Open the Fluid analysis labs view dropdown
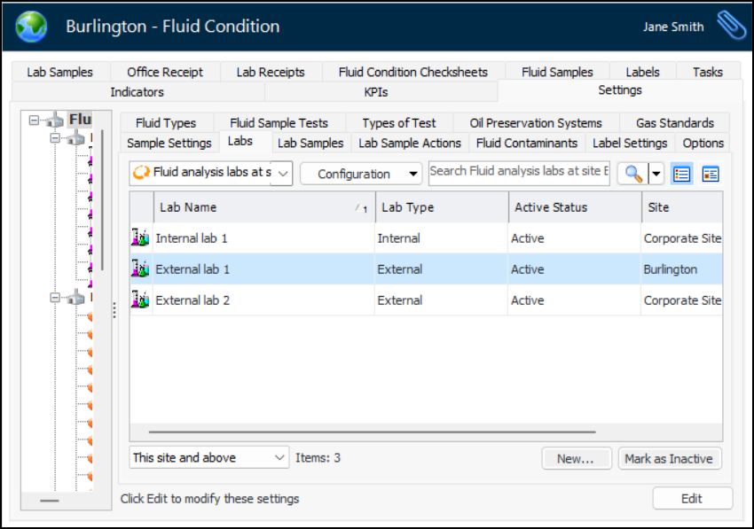Viewport: 754px width, 529px height. (x=211, y=174)
